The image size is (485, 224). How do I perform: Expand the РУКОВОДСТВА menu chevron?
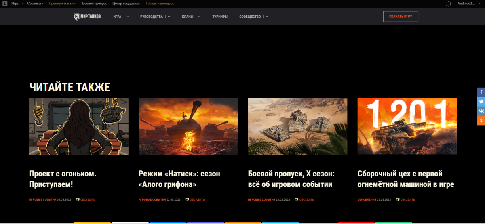(x=169, y=17)
